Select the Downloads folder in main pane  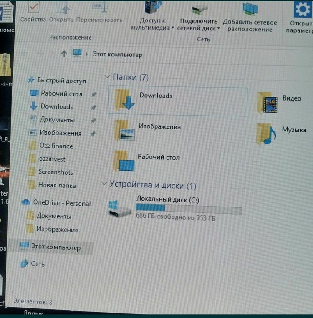tap(178, 102)
